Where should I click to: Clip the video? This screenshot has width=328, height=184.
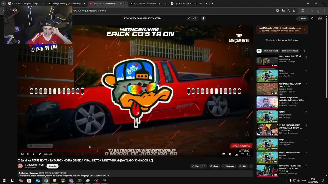point(242,166)
